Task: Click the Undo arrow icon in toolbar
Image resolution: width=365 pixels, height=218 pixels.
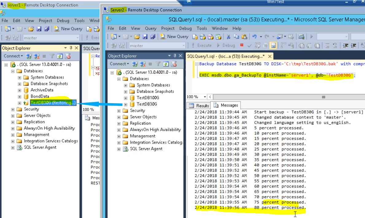Action: (254, 37)
